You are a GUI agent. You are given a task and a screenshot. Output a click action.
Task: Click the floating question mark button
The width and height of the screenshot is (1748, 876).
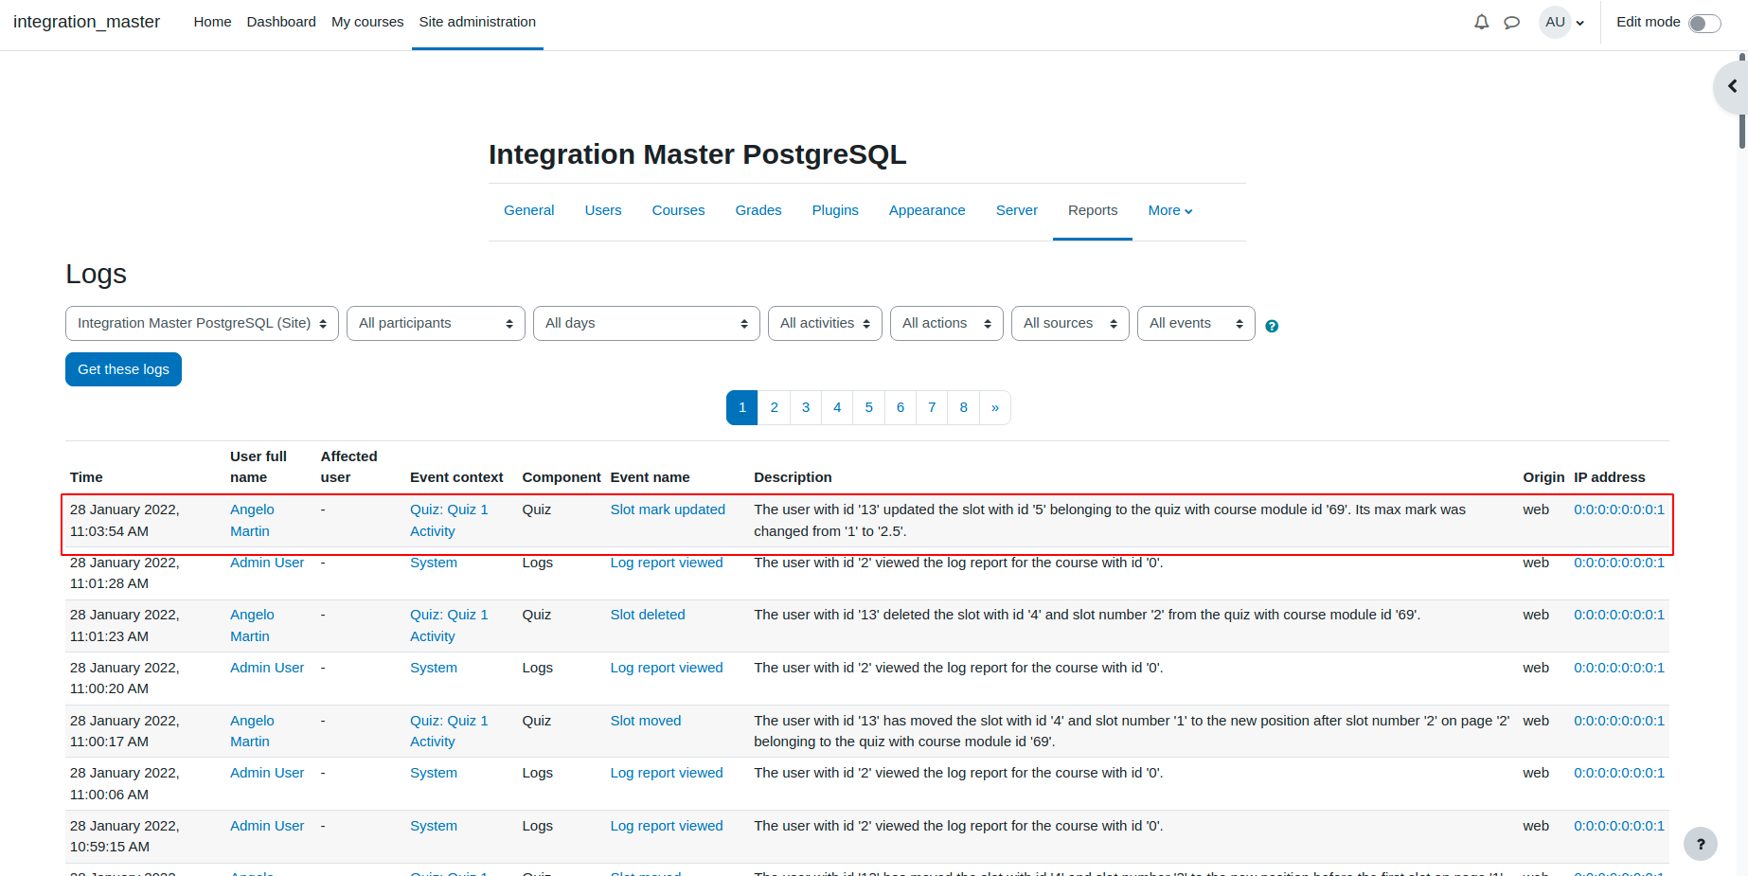pos(1700,844)
